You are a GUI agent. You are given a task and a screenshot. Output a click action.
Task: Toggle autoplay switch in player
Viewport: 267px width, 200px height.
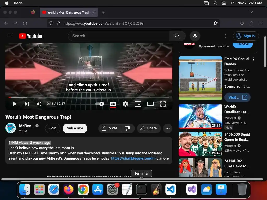[x=100, y=104]
